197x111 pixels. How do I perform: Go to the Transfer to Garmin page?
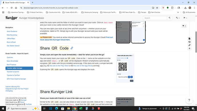(x=13, y=72)
